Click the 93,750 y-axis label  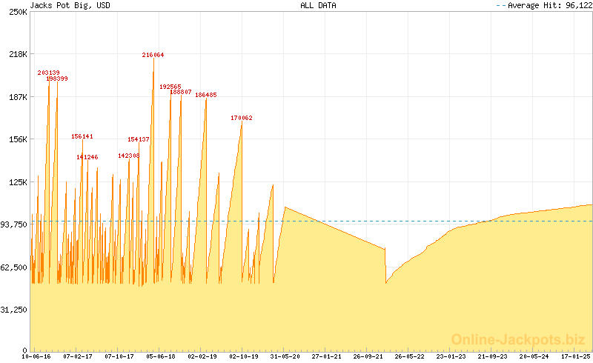tap(14, 224)
